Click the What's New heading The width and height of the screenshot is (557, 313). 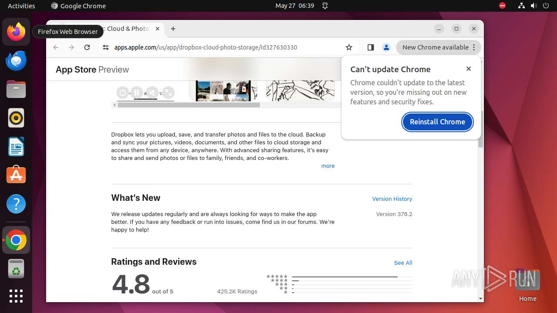click(136, 198)
